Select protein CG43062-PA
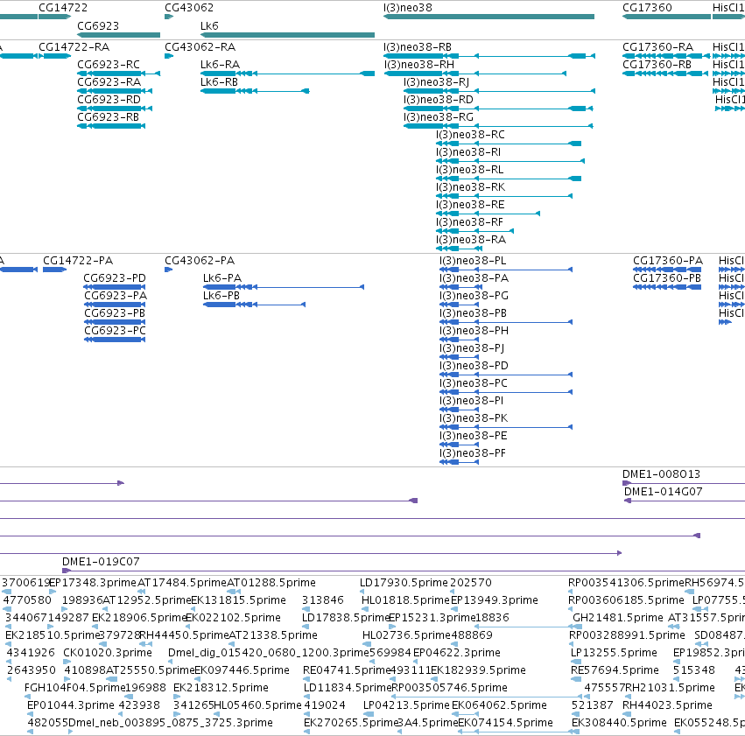Image resolution: width=745 pixels, height=736 pixels. click(200, 261)
